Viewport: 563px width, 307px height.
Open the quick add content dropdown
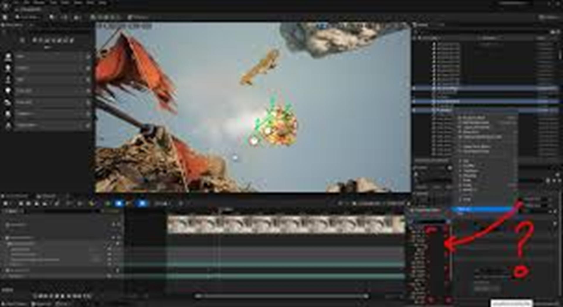[52, 17]
